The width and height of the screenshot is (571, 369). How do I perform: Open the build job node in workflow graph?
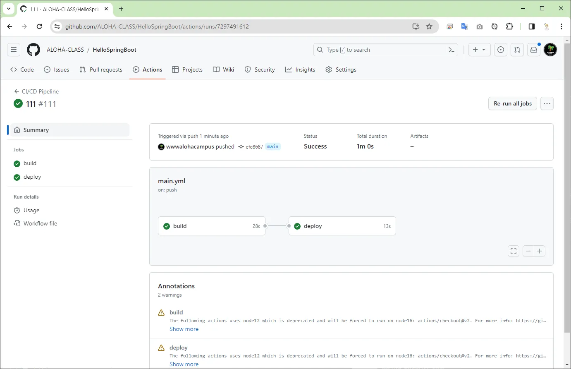(212, 226)
